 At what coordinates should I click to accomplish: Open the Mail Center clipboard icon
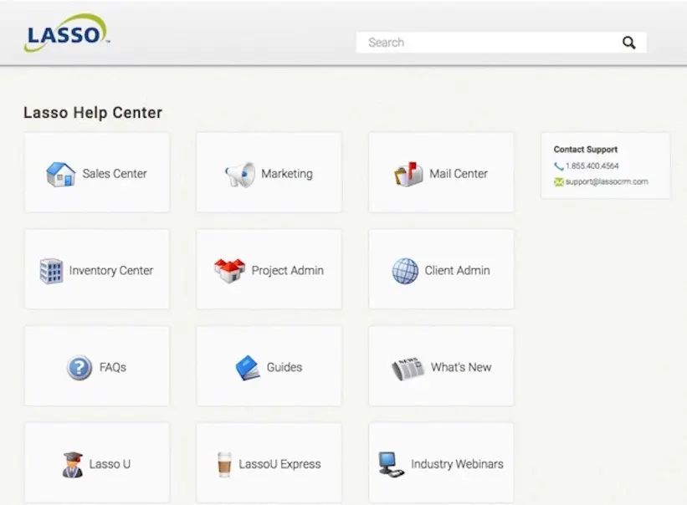point(409,173)
